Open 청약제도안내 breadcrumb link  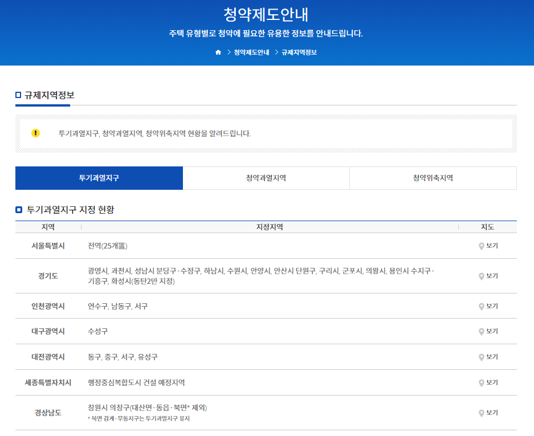click(x=251, y=52)
